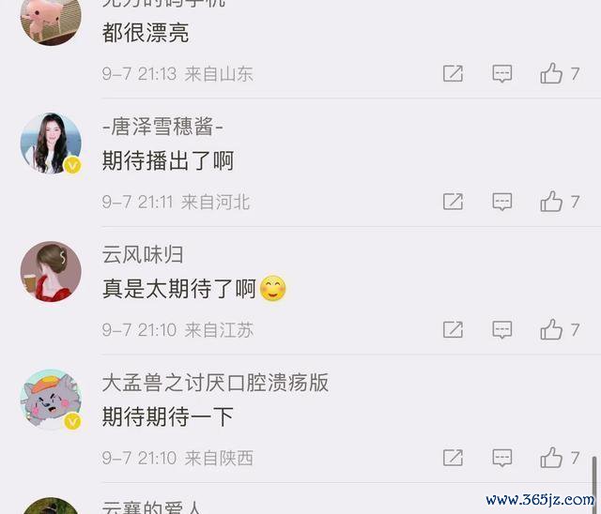
Task: View 云风味归's avatar illustration
Action: 51,271
